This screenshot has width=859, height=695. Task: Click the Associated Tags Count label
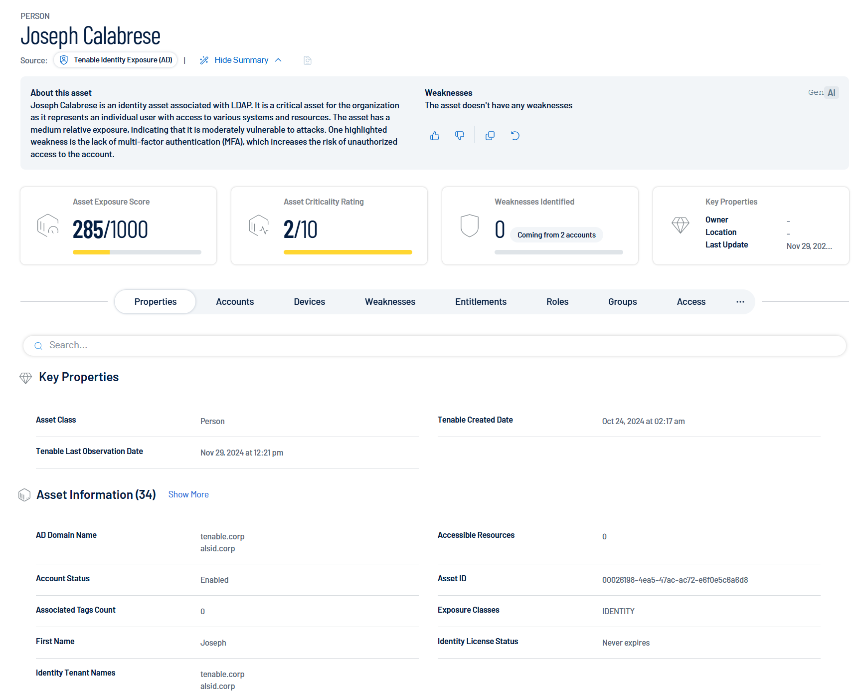click(x=76, y=610)
